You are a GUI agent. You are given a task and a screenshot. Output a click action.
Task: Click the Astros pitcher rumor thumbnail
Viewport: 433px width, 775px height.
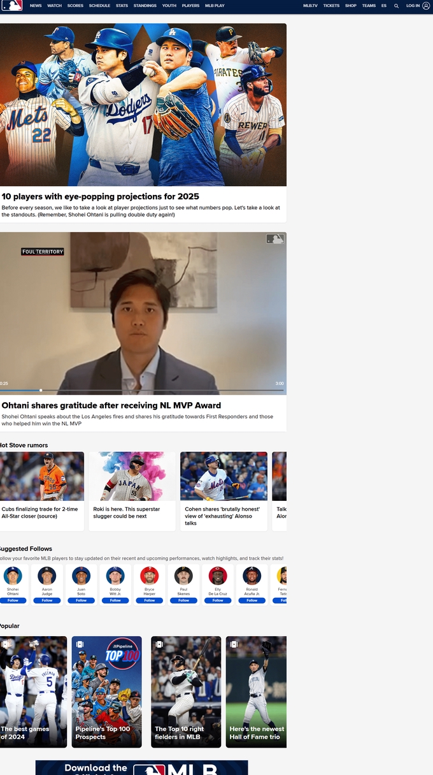[x=42, y=476]
